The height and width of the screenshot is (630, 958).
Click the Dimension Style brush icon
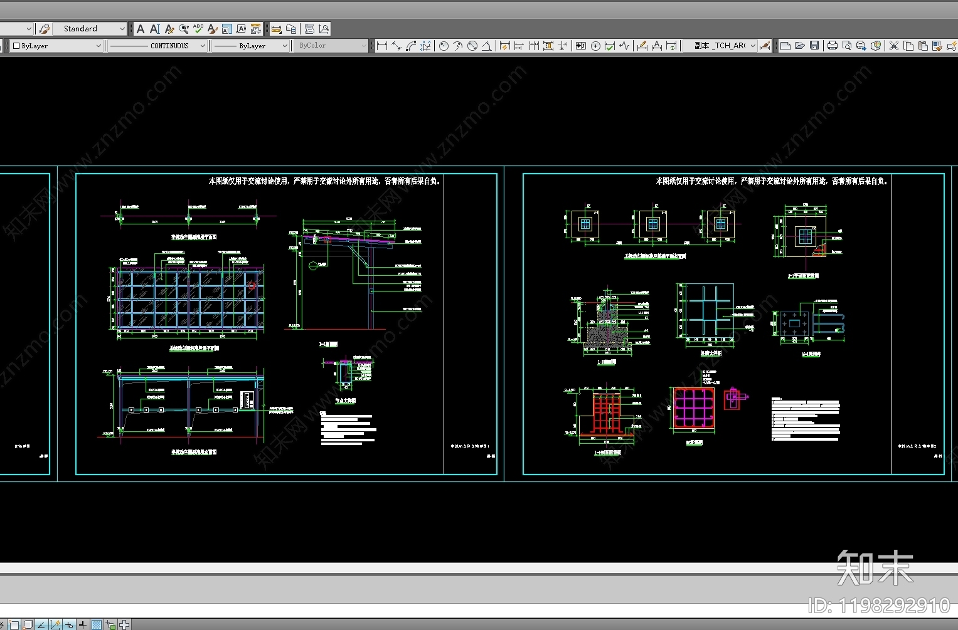[765, 46]
